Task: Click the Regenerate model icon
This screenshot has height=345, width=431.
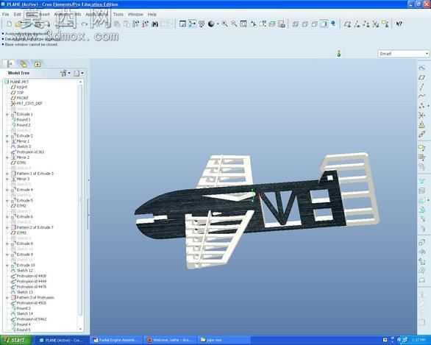Action: tap(136, 24)
